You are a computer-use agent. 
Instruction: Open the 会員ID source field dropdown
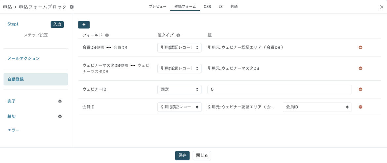pyautogui.click(x=317, y=107)
